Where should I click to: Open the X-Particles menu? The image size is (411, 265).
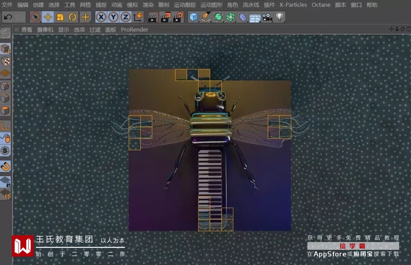coord(293,5)
